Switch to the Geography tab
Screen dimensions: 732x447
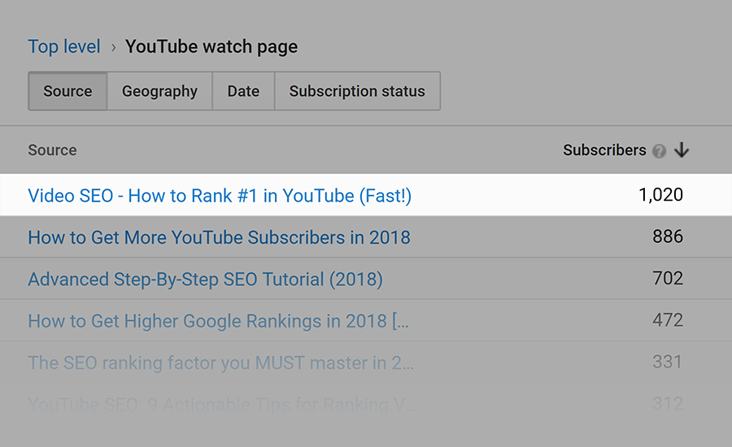(159, 91)
